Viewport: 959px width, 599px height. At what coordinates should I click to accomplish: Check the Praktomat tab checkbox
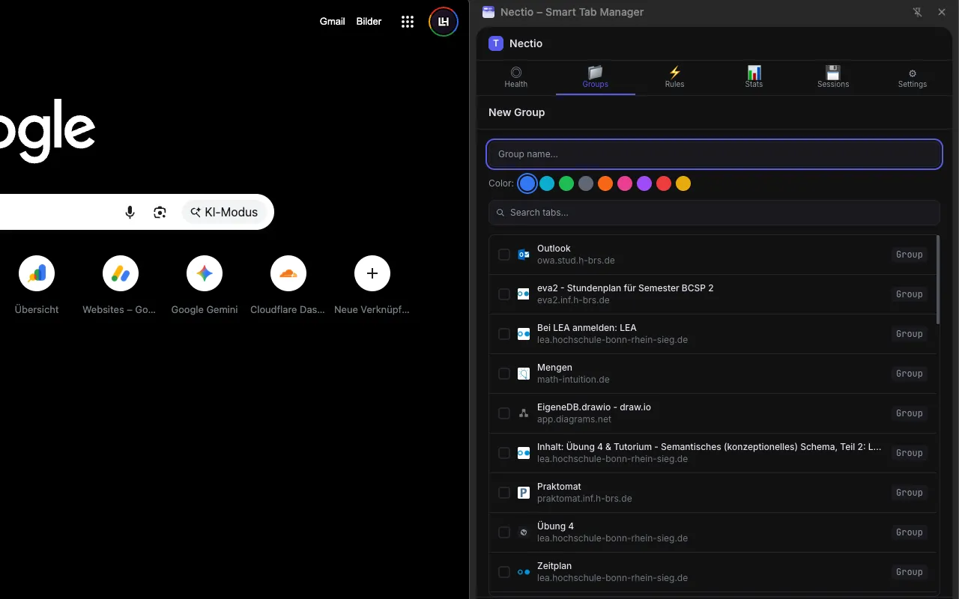[504, 493]
